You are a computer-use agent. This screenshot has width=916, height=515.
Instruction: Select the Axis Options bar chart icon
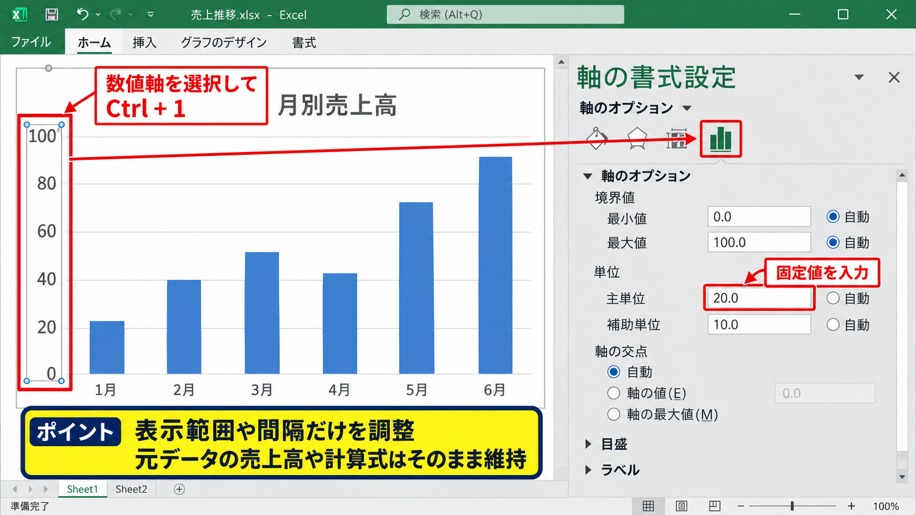720,139
